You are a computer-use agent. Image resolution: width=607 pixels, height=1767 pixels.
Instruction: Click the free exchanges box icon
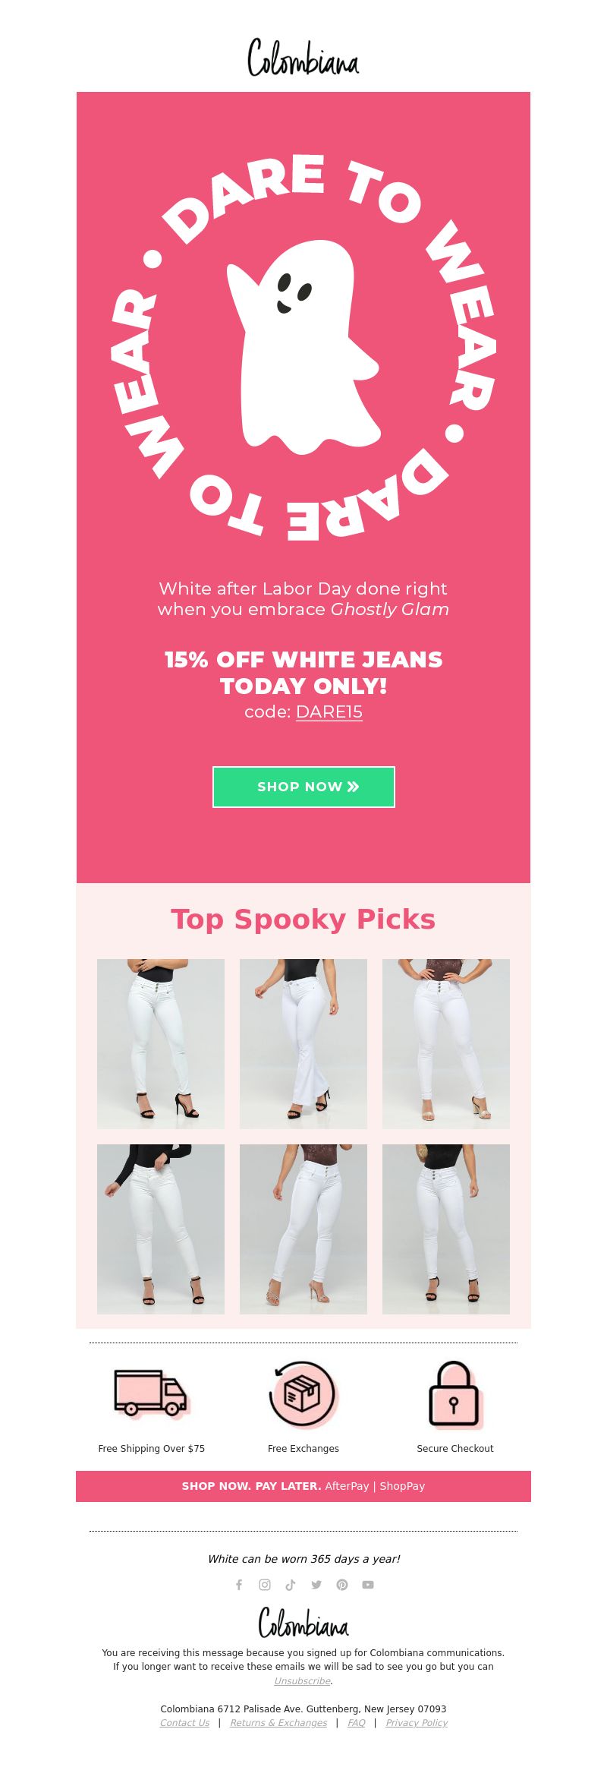pyautogui.click(x=303, y=1394)
